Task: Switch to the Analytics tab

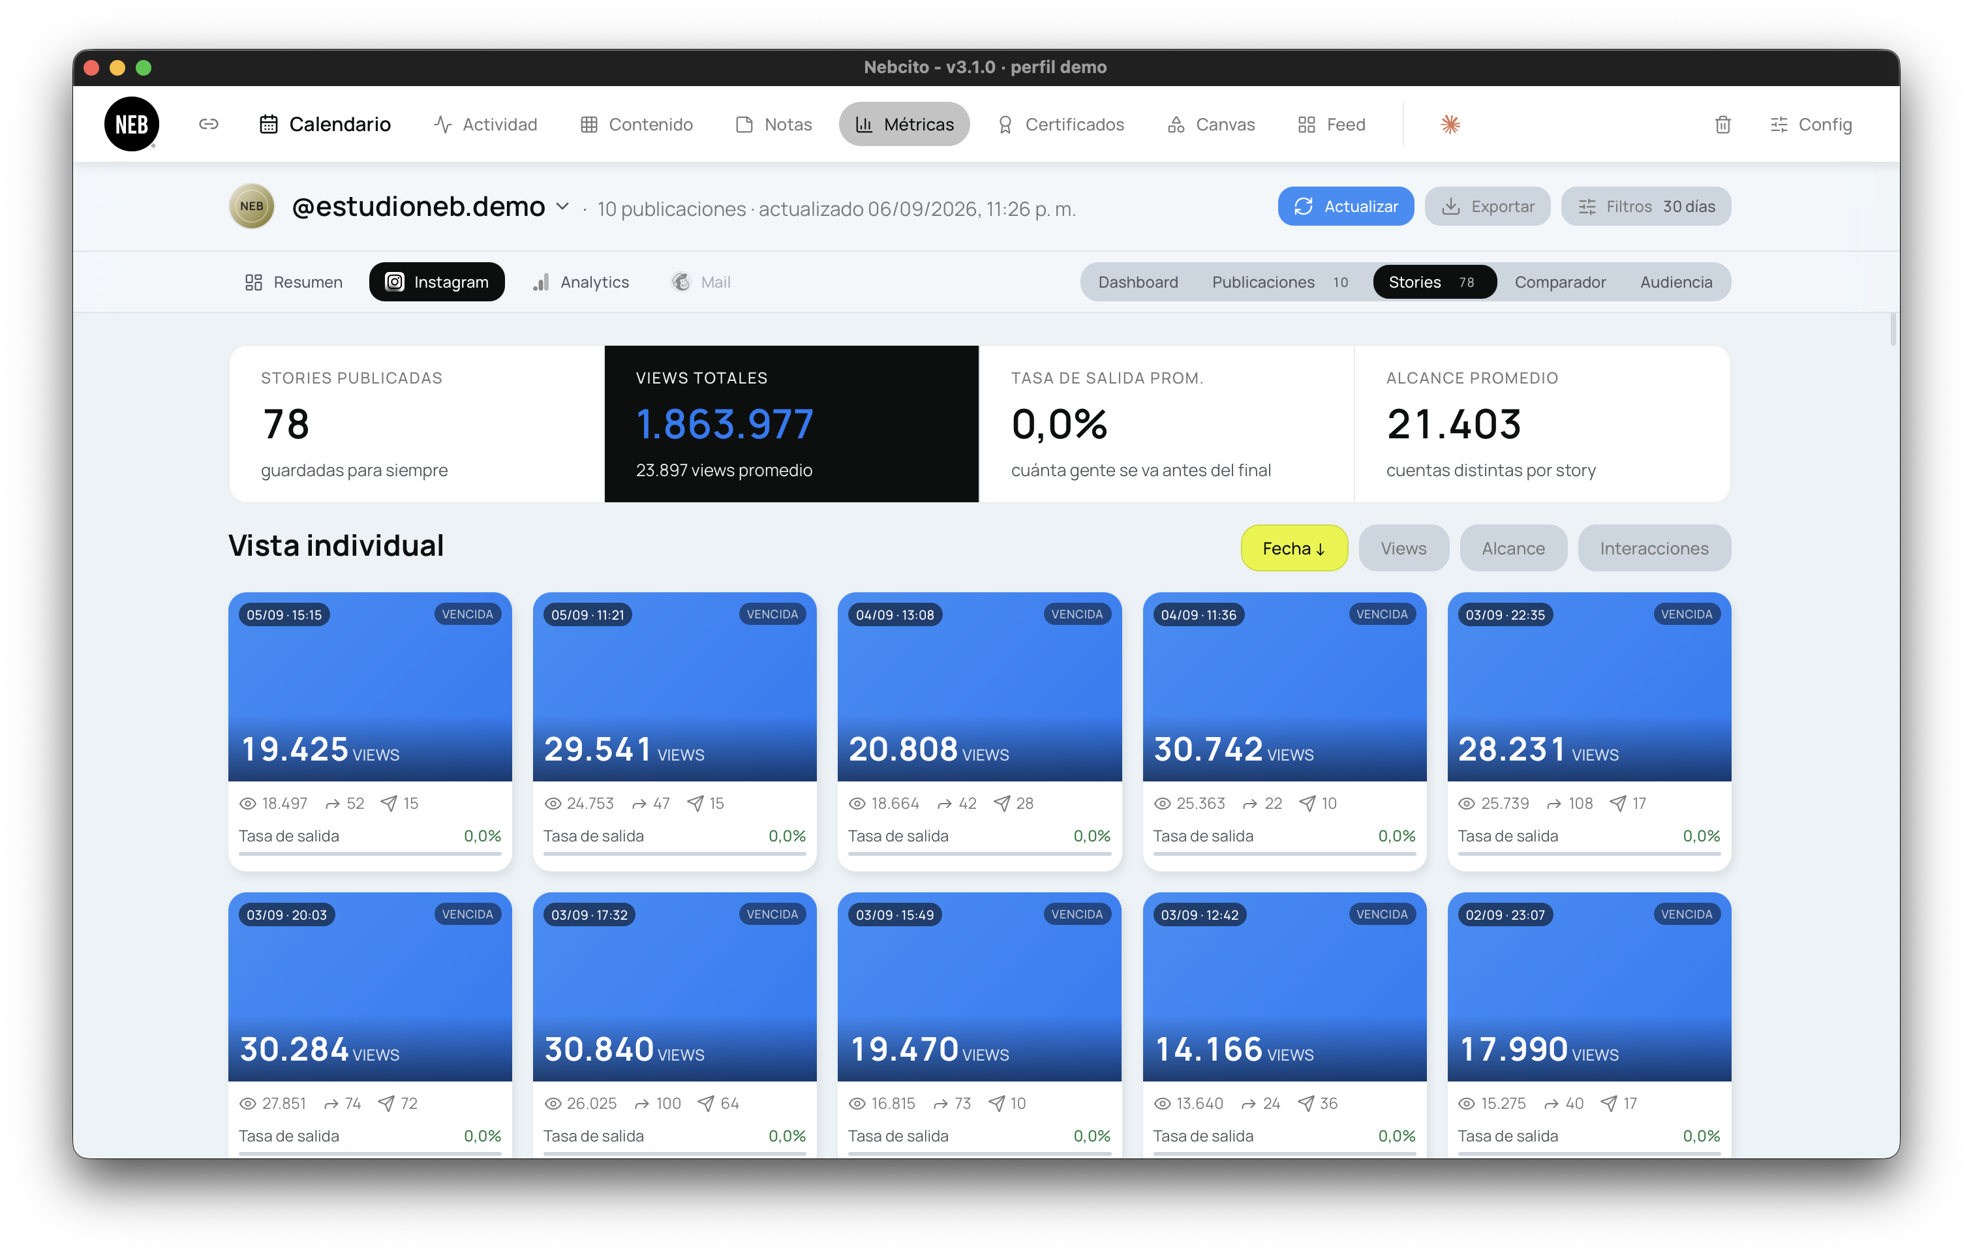Action: pyautogui.click(x=581, y=282)
